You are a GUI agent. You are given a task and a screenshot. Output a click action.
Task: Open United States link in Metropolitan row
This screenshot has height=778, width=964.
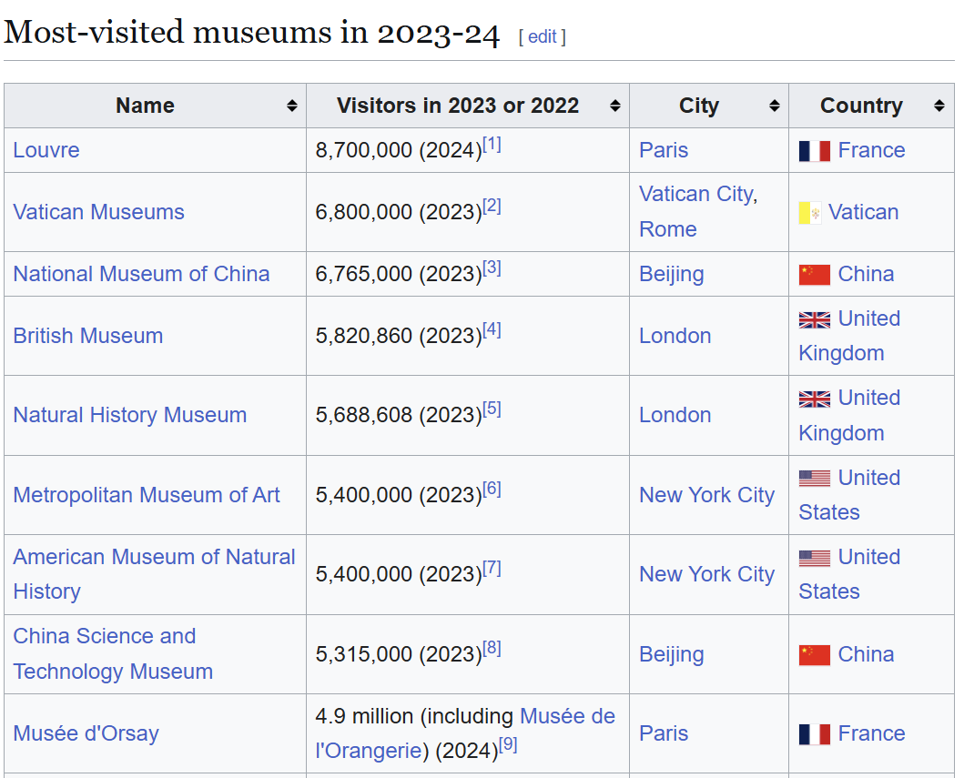pyautogui.click(x=849, y=495)
